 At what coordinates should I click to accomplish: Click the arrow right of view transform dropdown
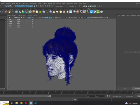pyautogui.click(x=107, y=17)
